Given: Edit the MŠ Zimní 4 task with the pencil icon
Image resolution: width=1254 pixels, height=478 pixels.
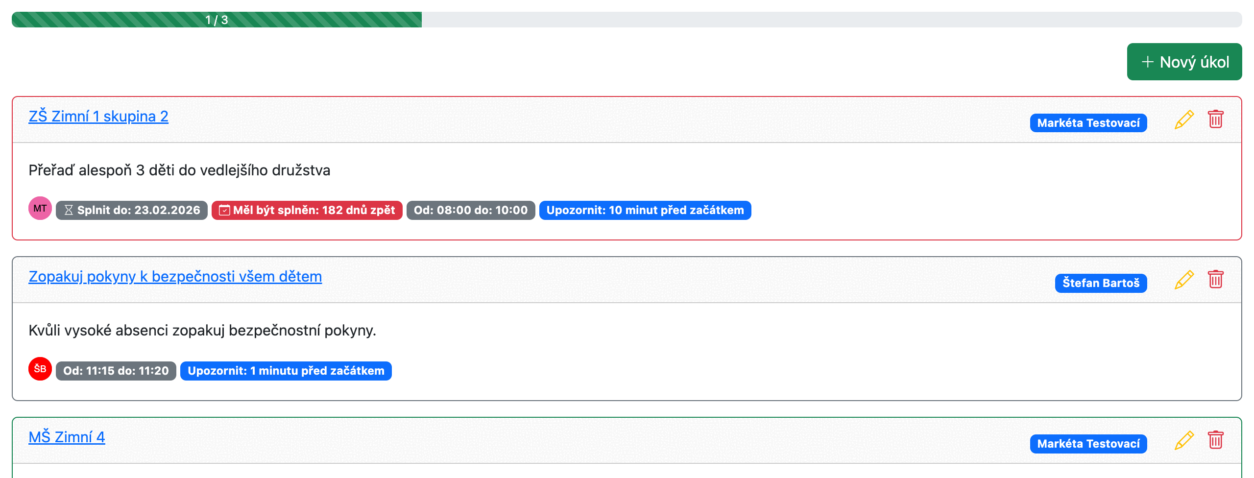Looking at the screenshot, I should (1184, 440).
